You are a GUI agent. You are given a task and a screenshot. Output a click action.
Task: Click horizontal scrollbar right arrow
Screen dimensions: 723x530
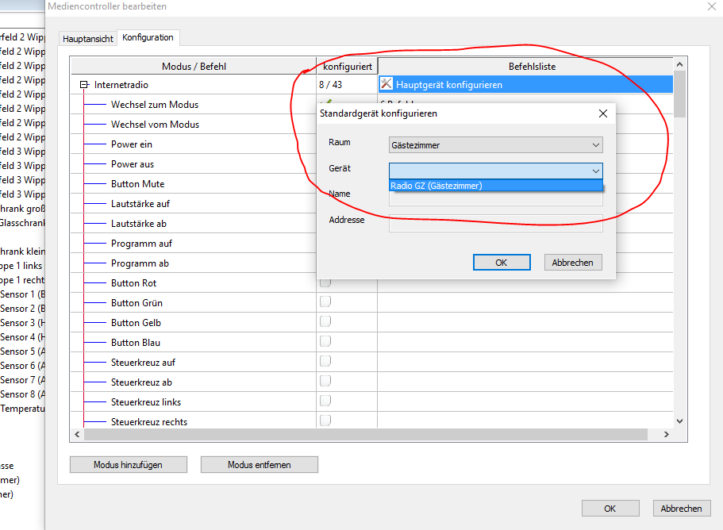(x=667, y=434)
